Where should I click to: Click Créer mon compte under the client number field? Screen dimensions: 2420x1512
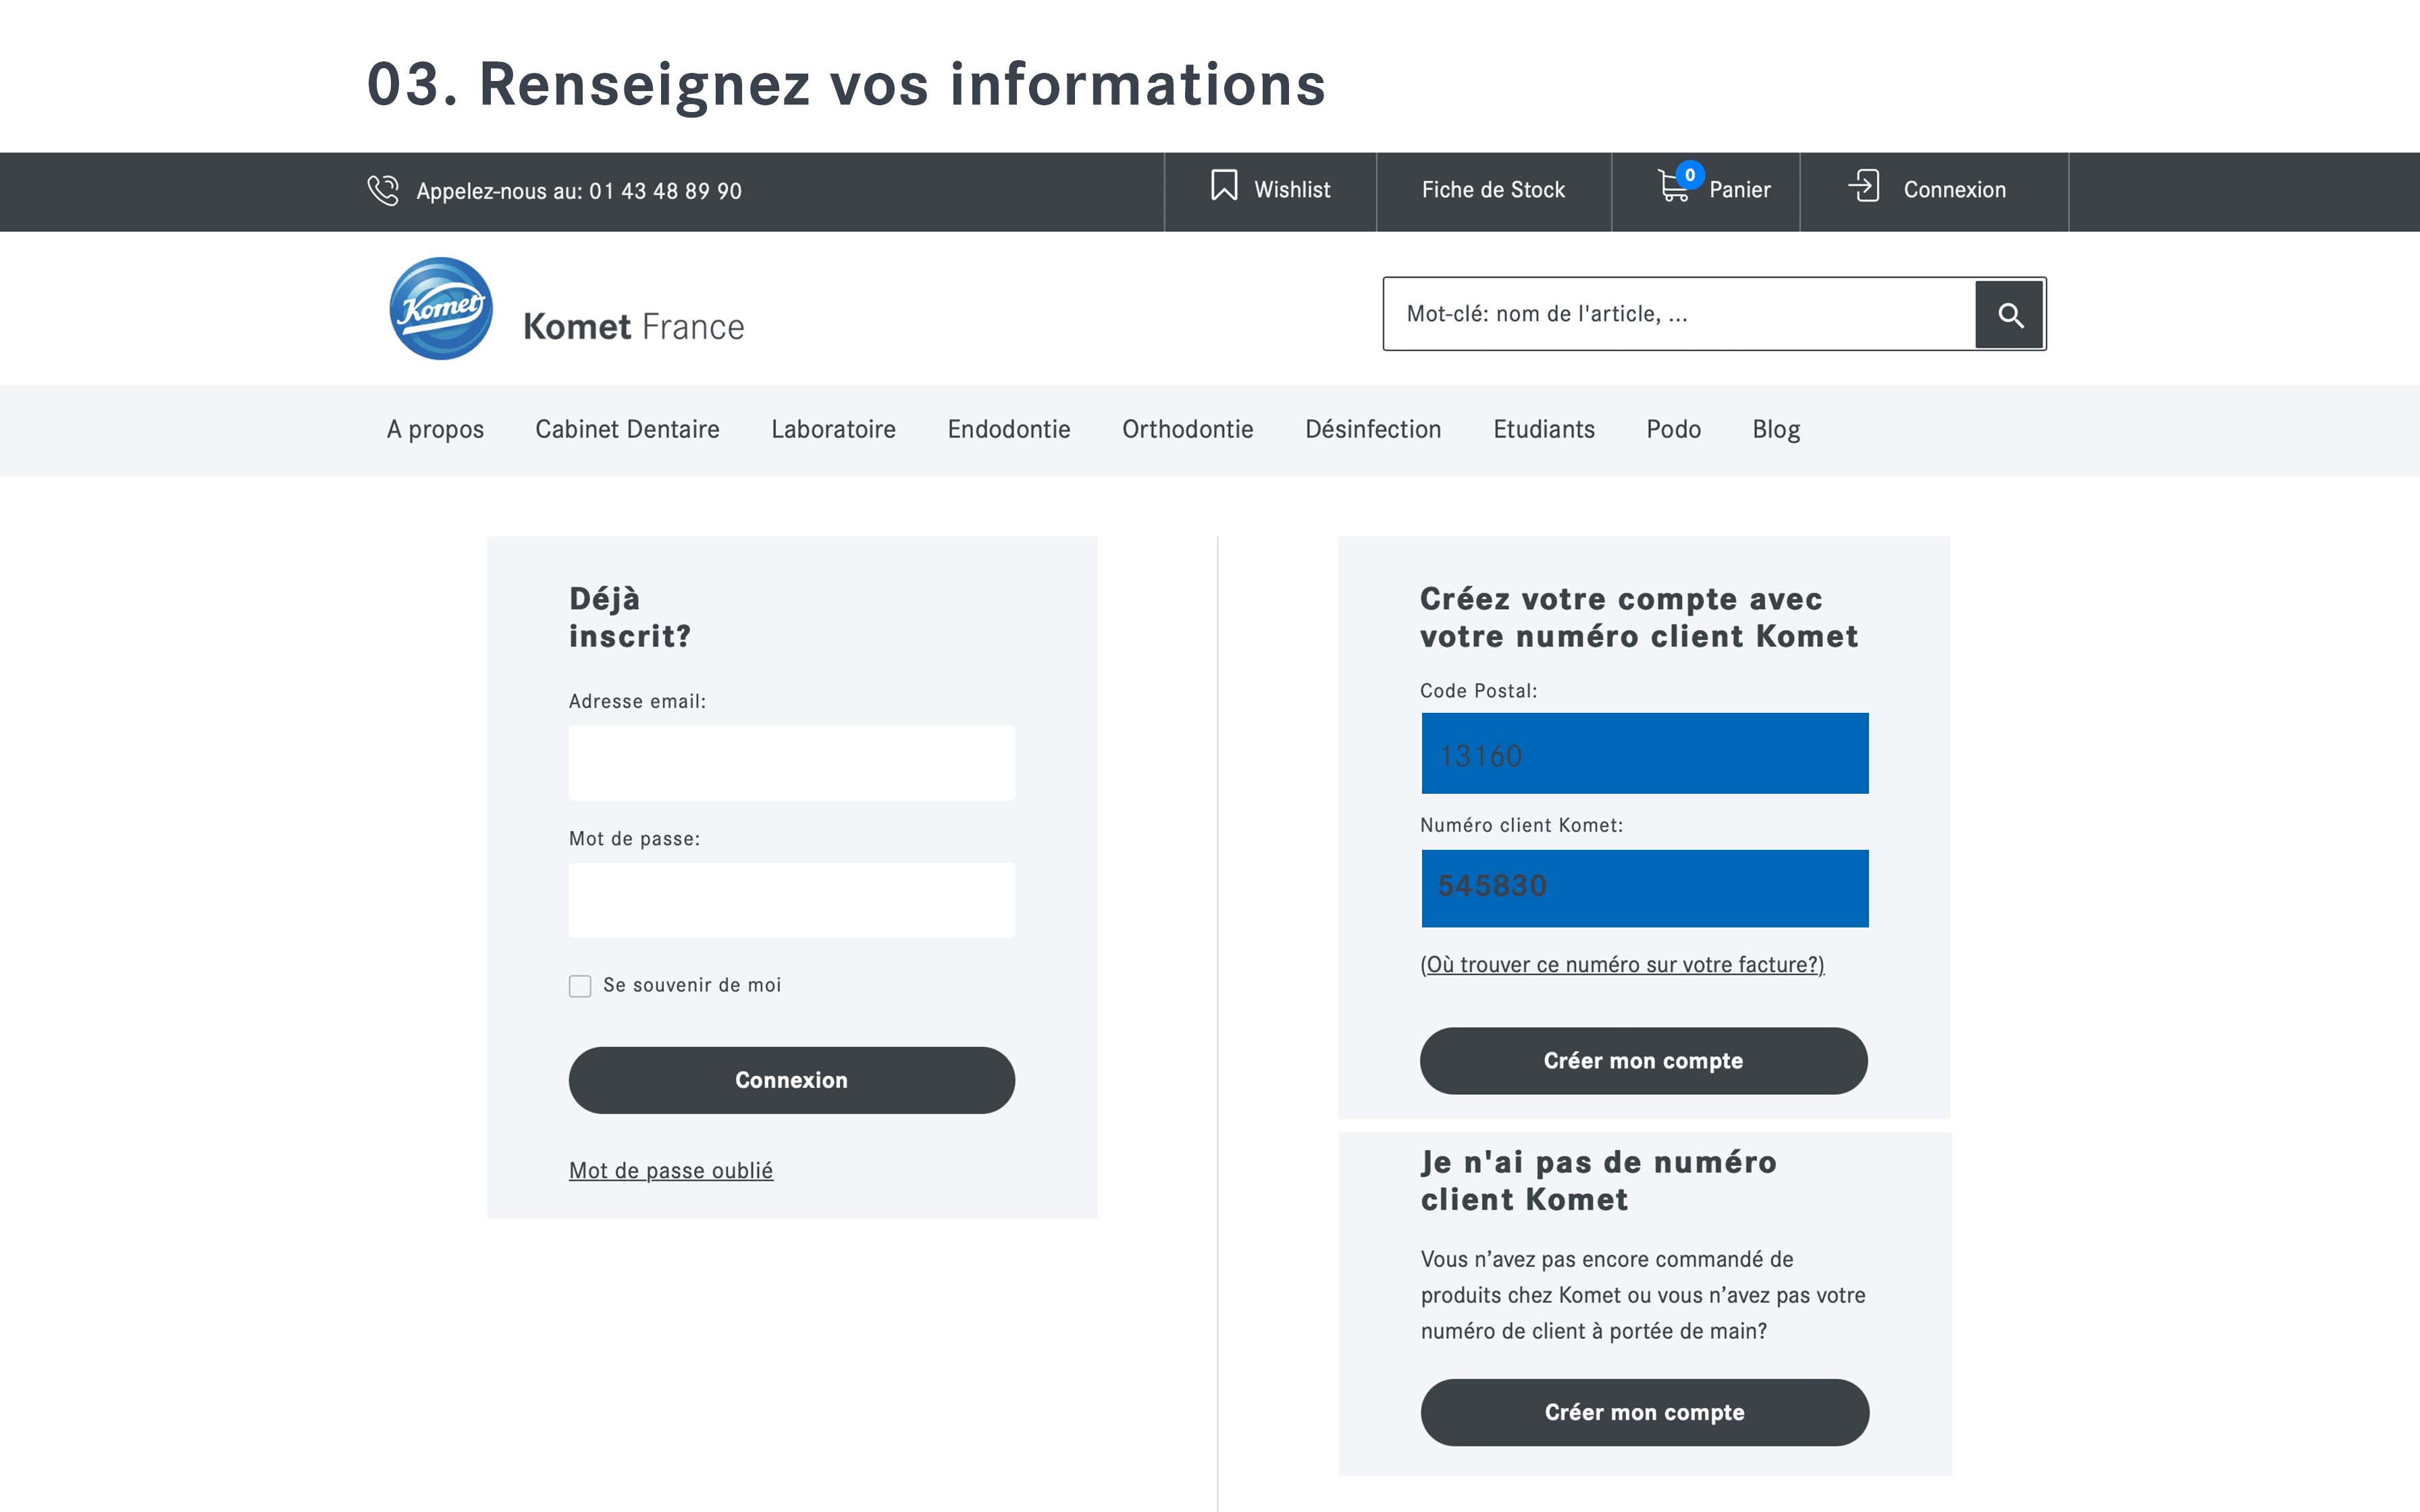point(1643,1061)
